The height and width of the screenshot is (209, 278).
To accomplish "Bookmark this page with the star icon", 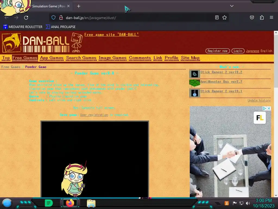I will pyautogui.click(x=225, y=17).
